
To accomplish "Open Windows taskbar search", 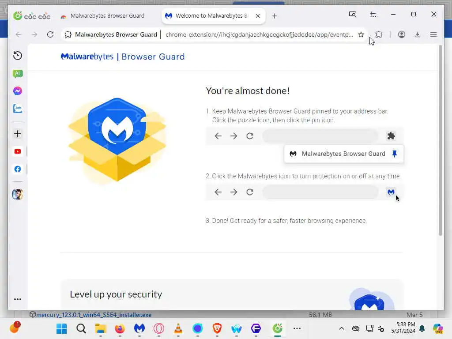I will [x=81, y=328].
